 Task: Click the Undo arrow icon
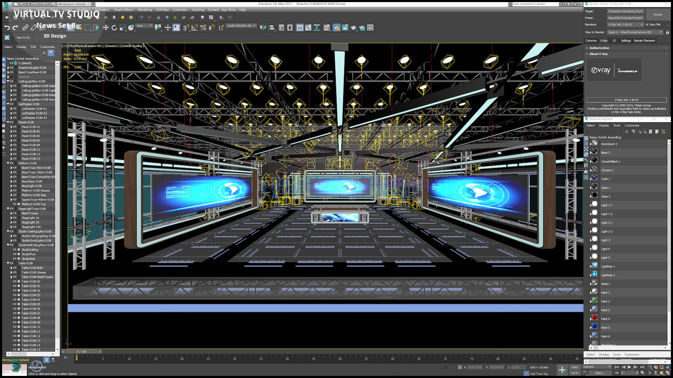coord(7,28)
